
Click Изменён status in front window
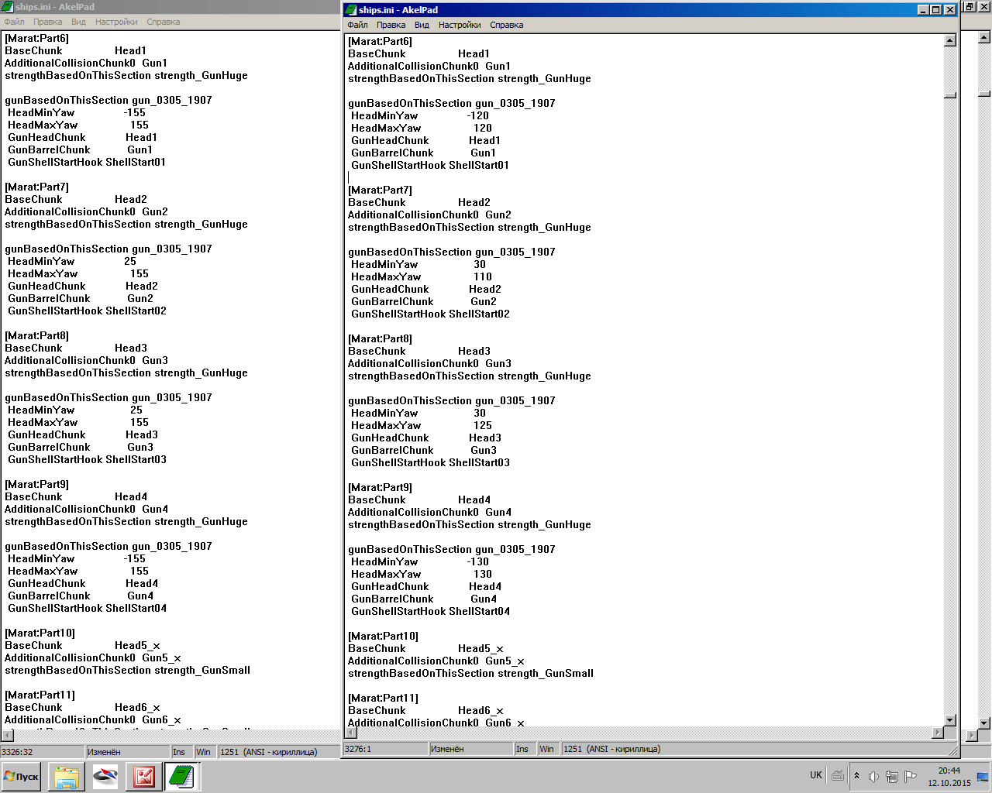pyautogui.click(x=471, y=749)
